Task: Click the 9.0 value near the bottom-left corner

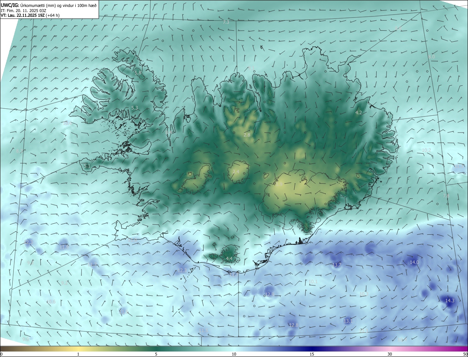Action: coord(26,339)
